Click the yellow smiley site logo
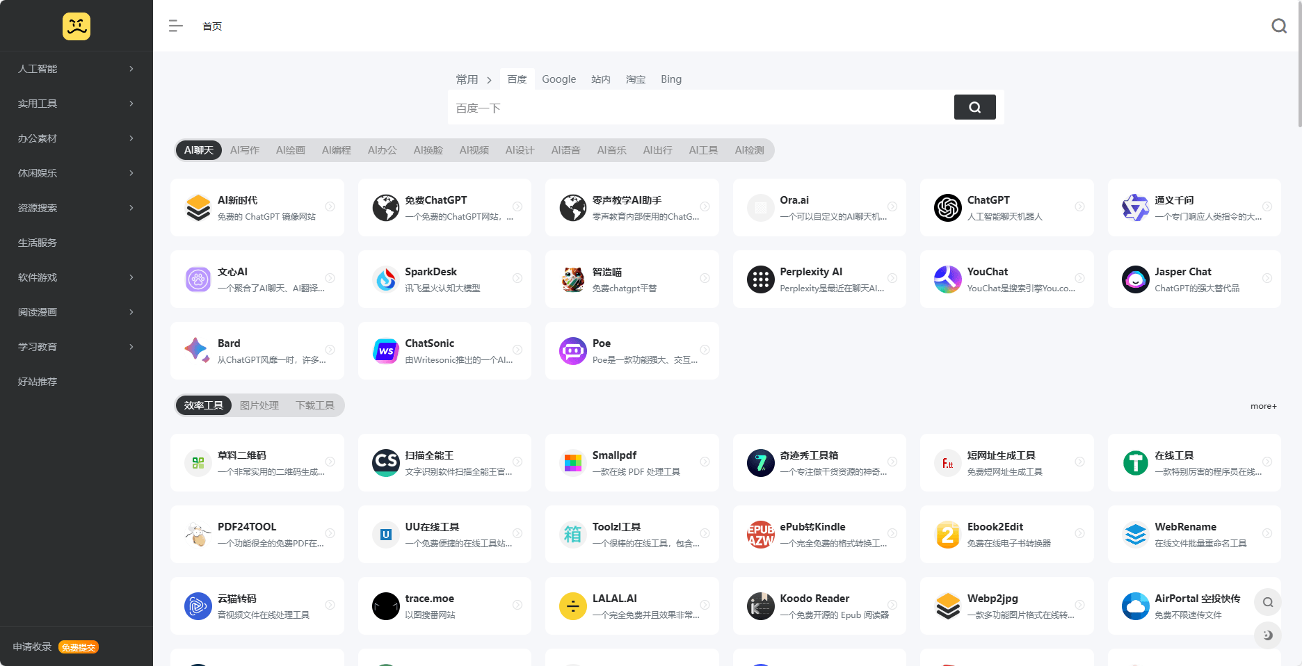This screenshot has width=1302, height=666. pos(77,26)
